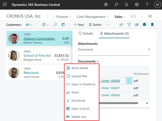Image resolution: width=162 pixels, height=121 pixels.
Task: Open Order 106008 document link
Action: pyautogui.click(x=110, y=81)
